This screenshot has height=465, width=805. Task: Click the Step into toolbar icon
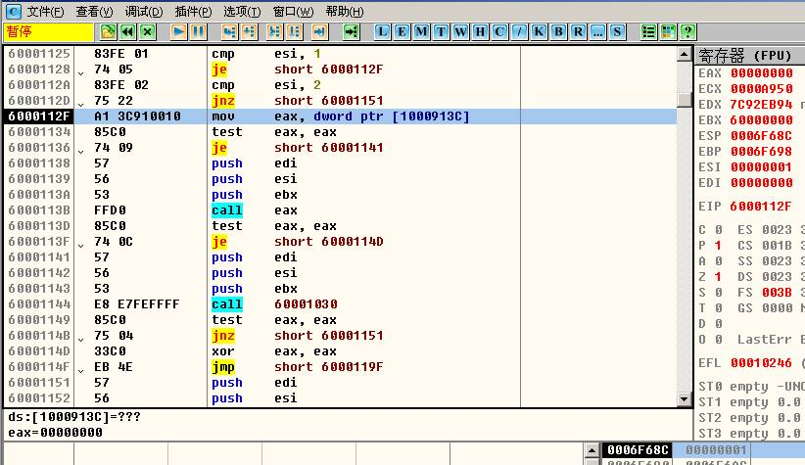[229, 32]
